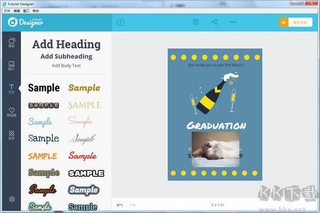The width and height of the screenshot is (320, 213).
Task: Select the right champagne glass clipart
Action: tap(233, 101)
